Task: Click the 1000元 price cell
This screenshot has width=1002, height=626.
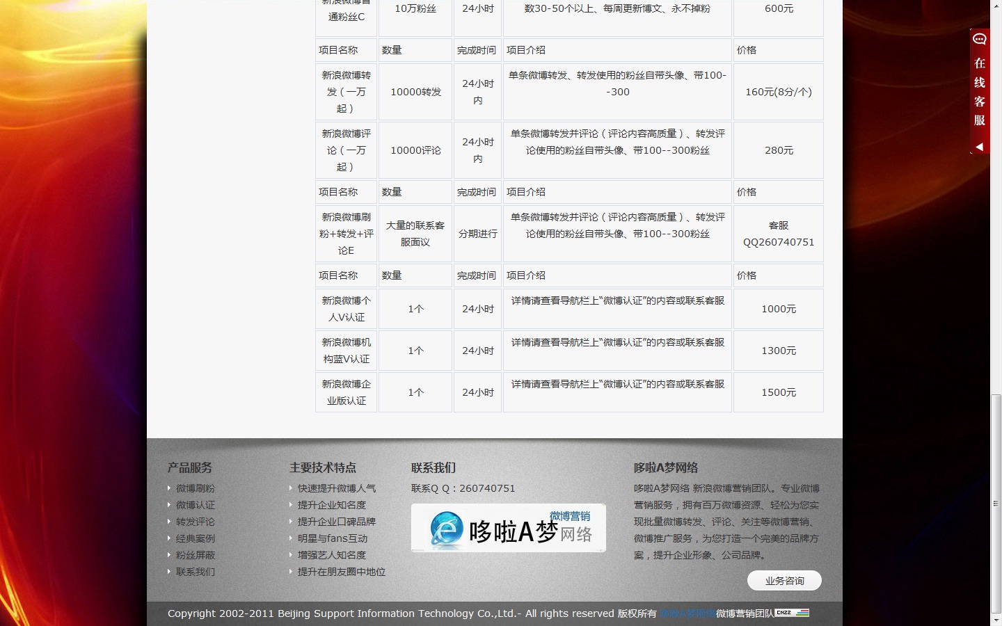Action: point(779,309)
